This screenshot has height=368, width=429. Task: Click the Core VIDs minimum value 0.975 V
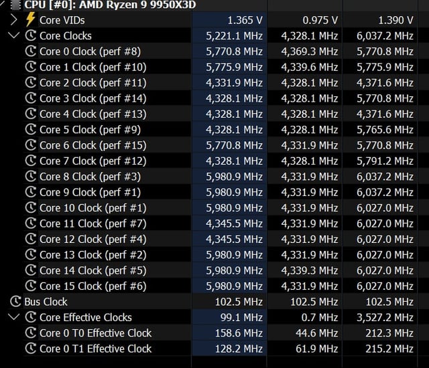[x=320, y=20]
